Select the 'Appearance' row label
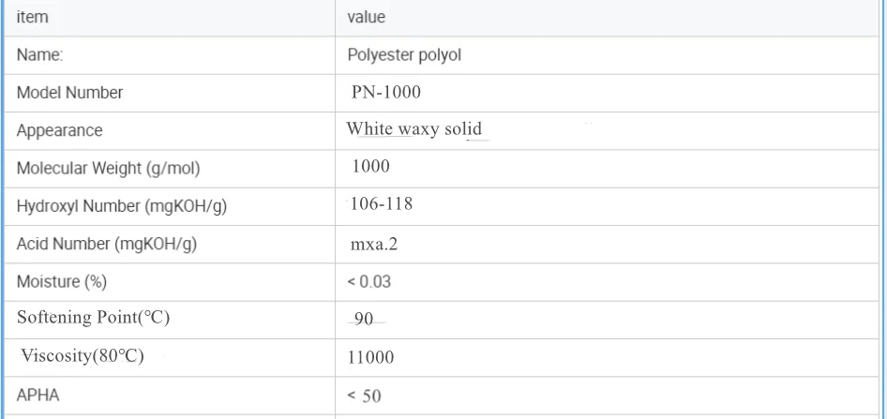 coord(60,130)
